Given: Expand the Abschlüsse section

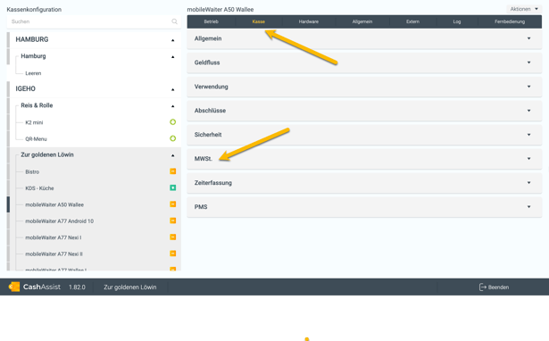Looking at the screenshot, I should (364, 111).
